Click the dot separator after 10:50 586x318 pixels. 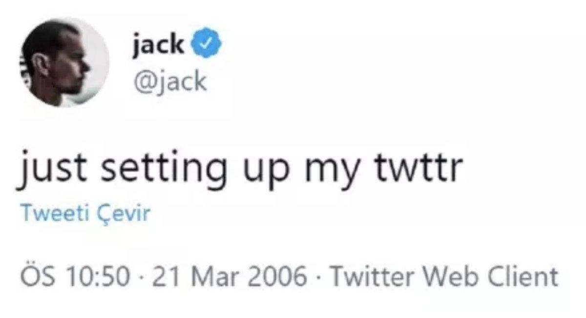[x=143, y=278]
